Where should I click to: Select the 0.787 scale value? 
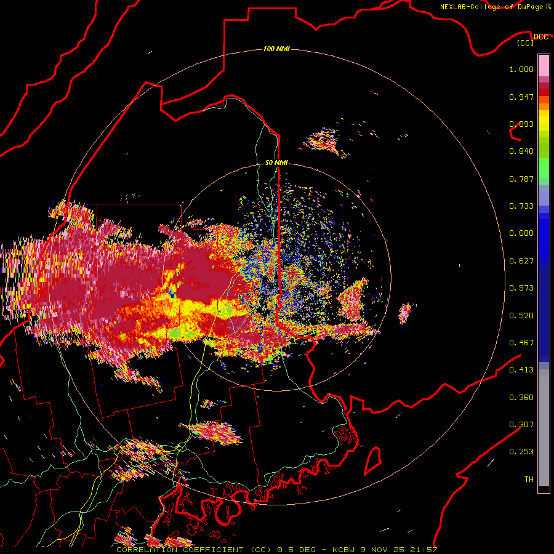click(x=521, y=179)
